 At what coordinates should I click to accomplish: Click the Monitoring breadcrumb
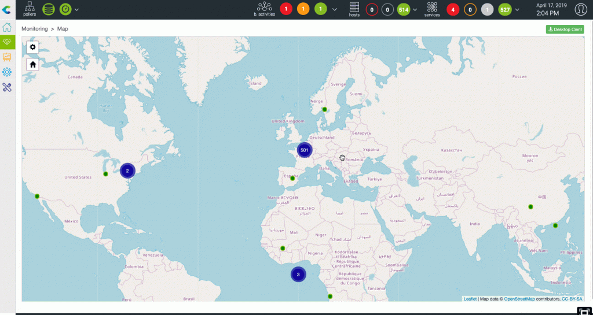pyautogui.click(x=34, y=29)
